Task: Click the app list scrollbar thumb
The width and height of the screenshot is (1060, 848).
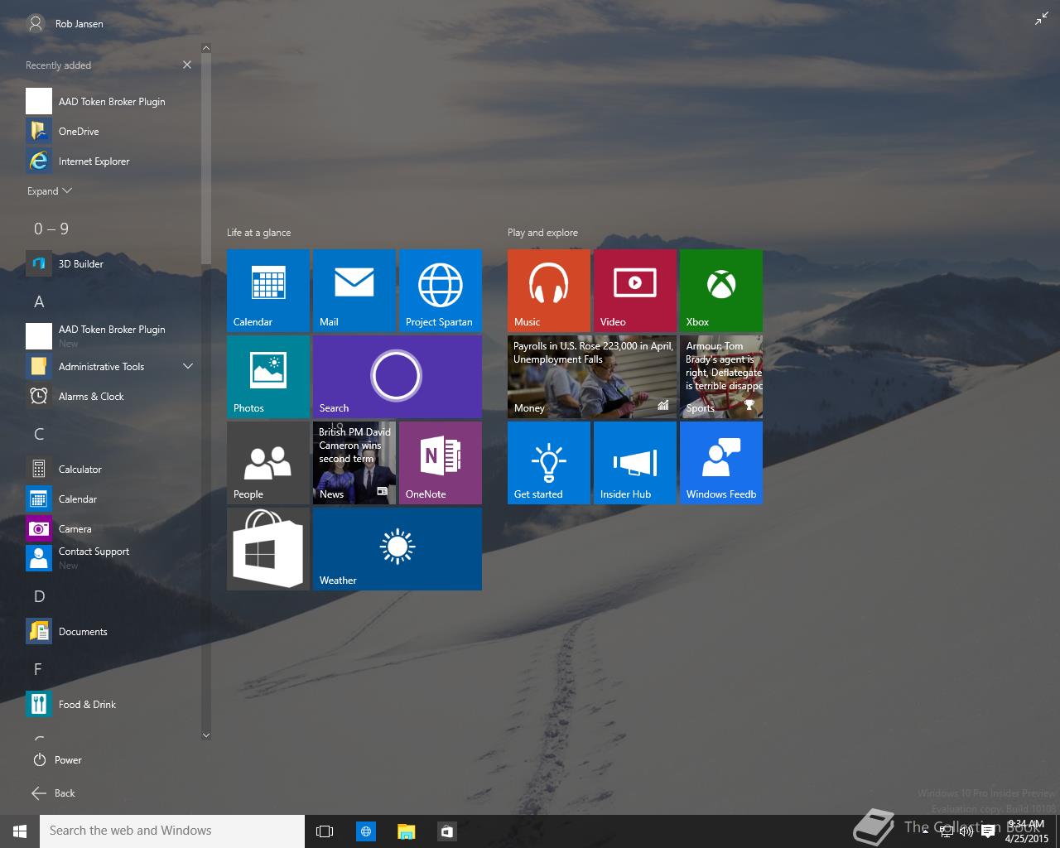Action: coord(206,159)
